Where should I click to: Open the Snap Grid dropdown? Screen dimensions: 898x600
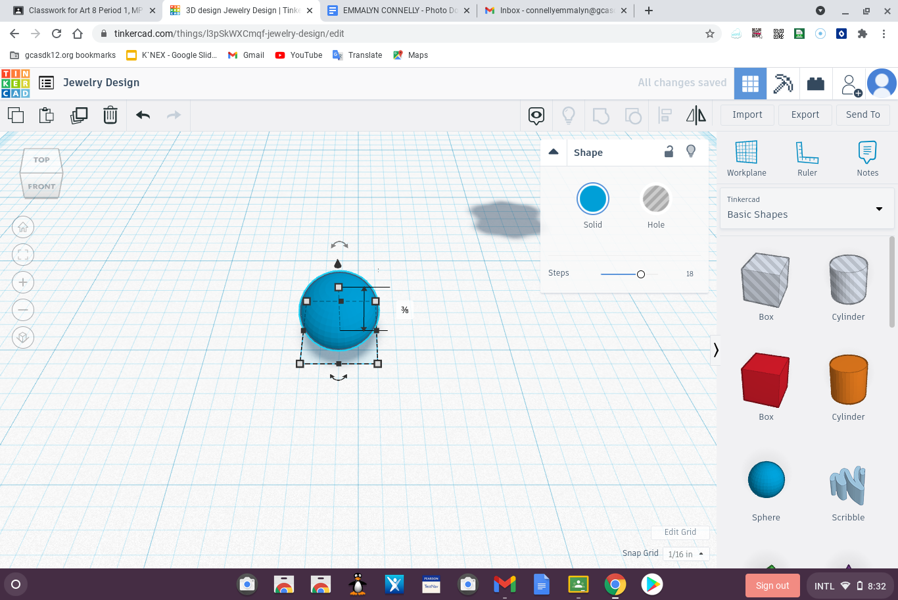click(x=686, y=553)
